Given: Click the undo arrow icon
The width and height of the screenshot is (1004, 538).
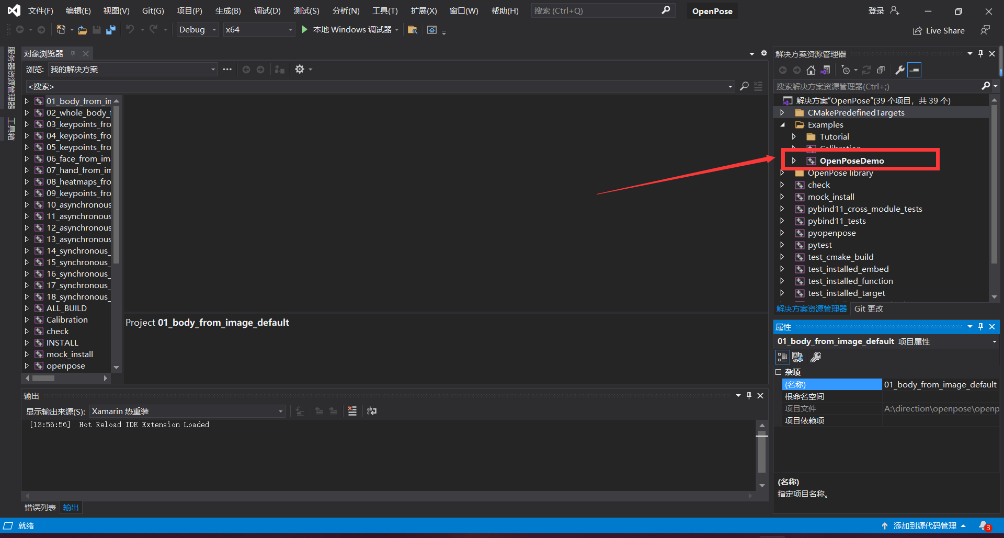Looking at the screenshot, I should point(130,29).
